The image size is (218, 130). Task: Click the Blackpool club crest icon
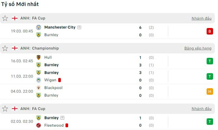pyautogui.click(x=39, y=88)
